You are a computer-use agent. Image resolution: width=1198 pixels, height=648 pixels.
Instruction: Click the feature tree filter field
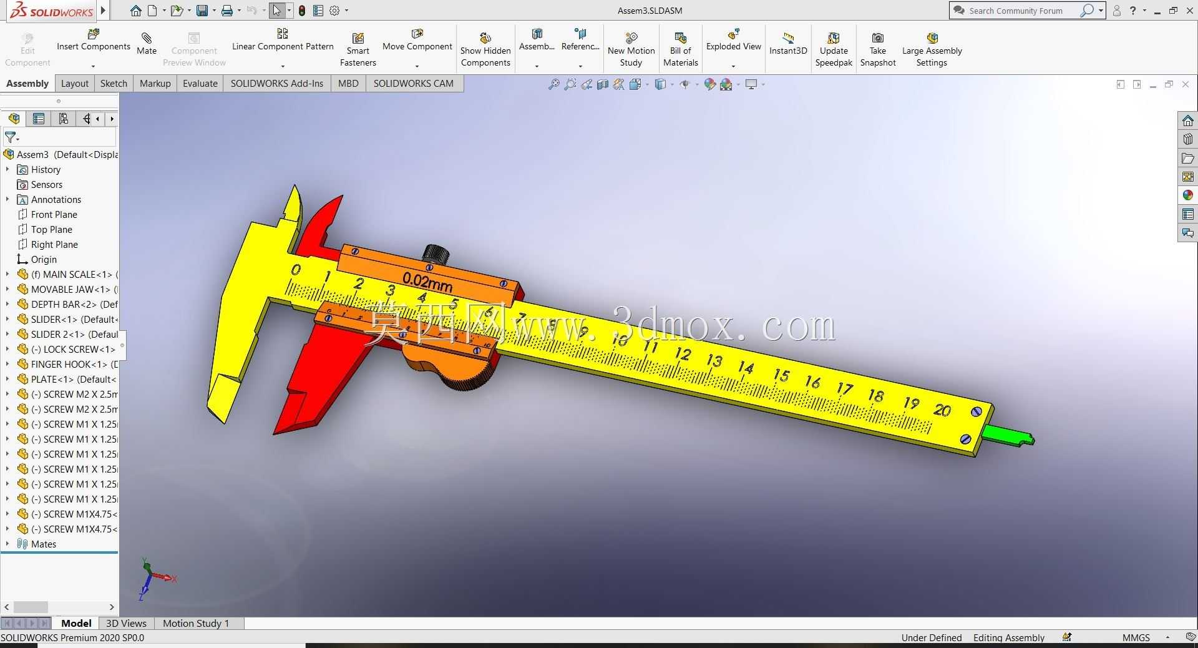60,137
